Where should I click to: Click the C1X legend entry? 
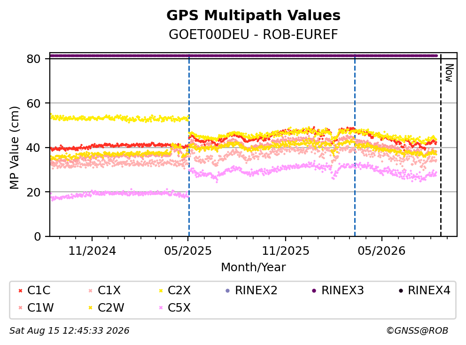click(x=105, y=290)
